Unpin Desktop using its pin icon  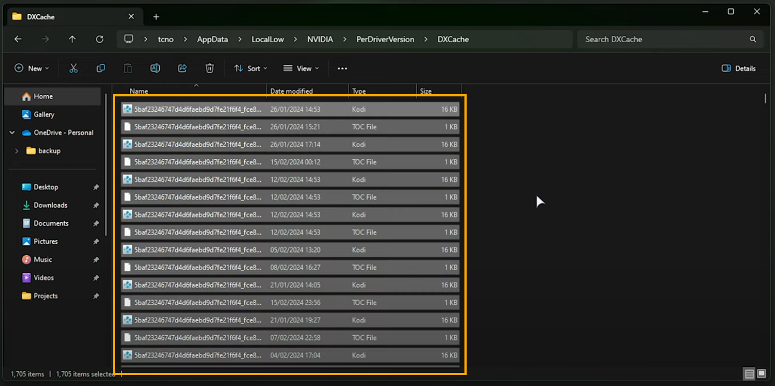pos(96,187)
